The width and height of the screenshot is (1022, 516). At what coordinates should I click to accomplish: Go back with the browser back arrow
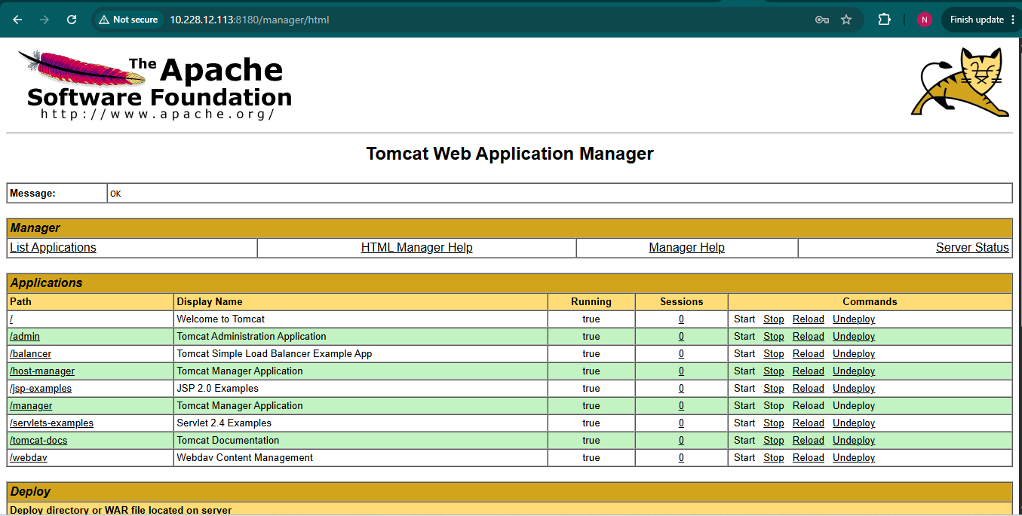click(x=17, y=20)
